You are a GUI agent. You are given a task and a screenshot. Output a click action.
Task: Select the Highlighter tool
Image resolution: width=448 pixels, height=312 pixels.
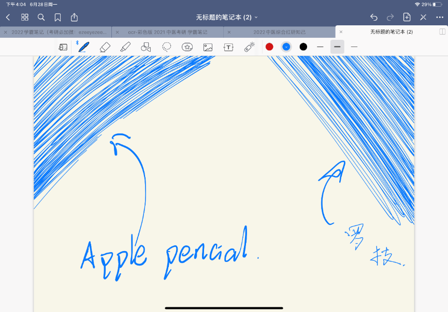[125, 46]
